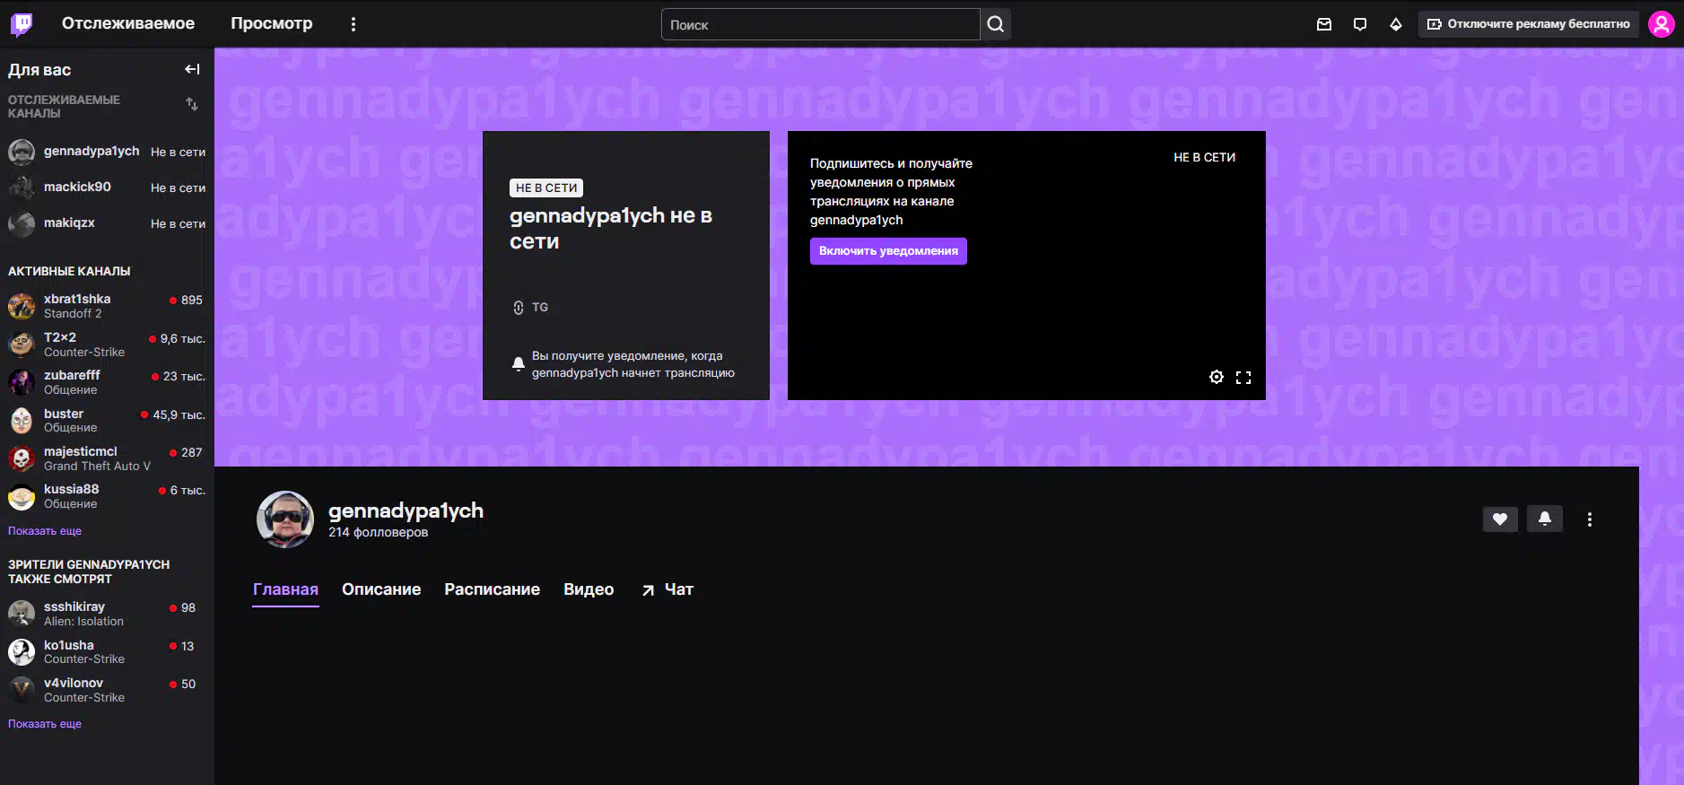
Task: Open buster channel avatar
Action: click(22, 421)
